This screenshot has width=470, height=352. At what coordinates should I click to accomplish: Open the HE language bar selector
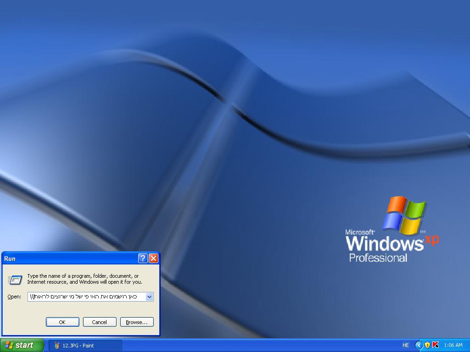coord(405,345)
